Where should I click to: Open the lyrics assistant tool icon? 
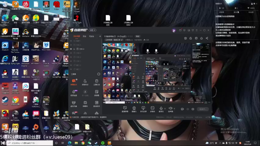click(97, 104)
